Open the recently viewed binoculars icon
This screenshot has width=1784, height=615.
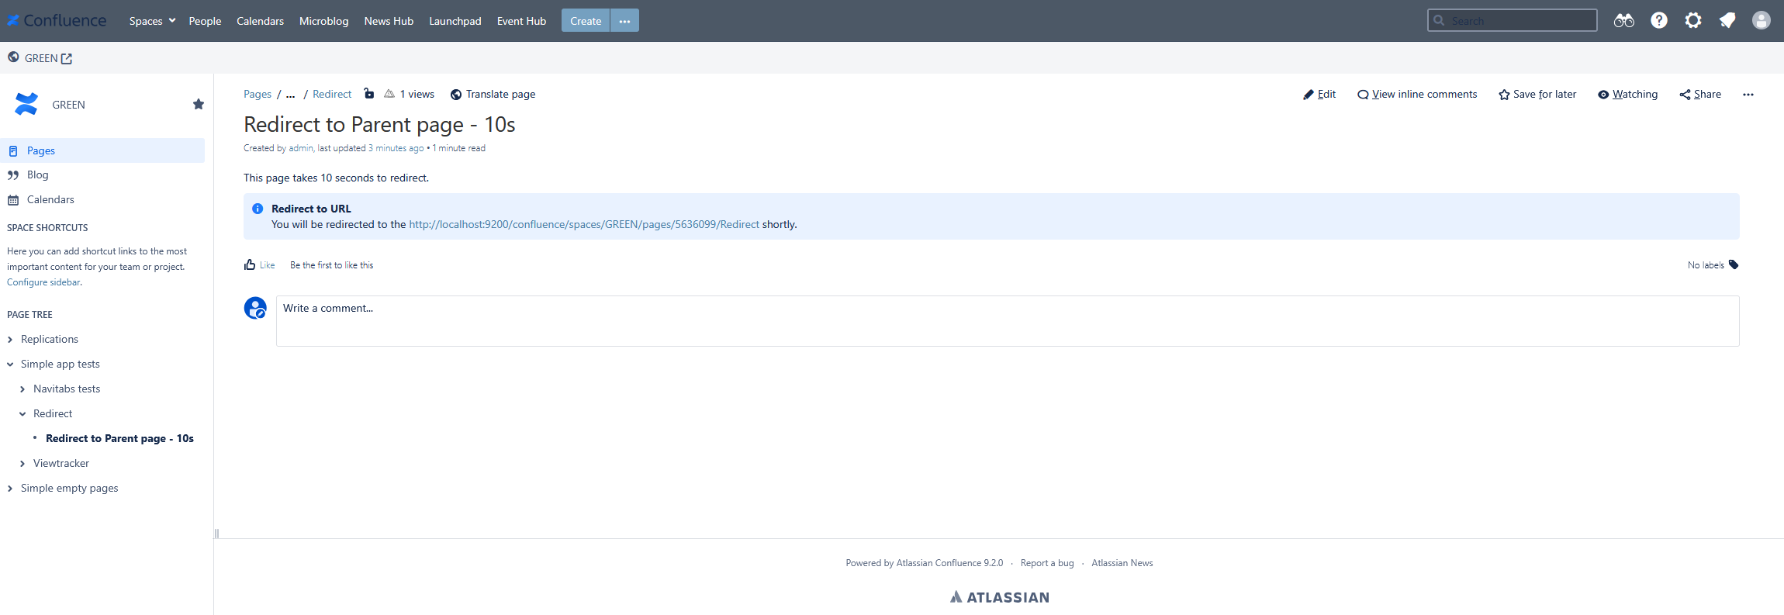click(x=1623, y=21)
